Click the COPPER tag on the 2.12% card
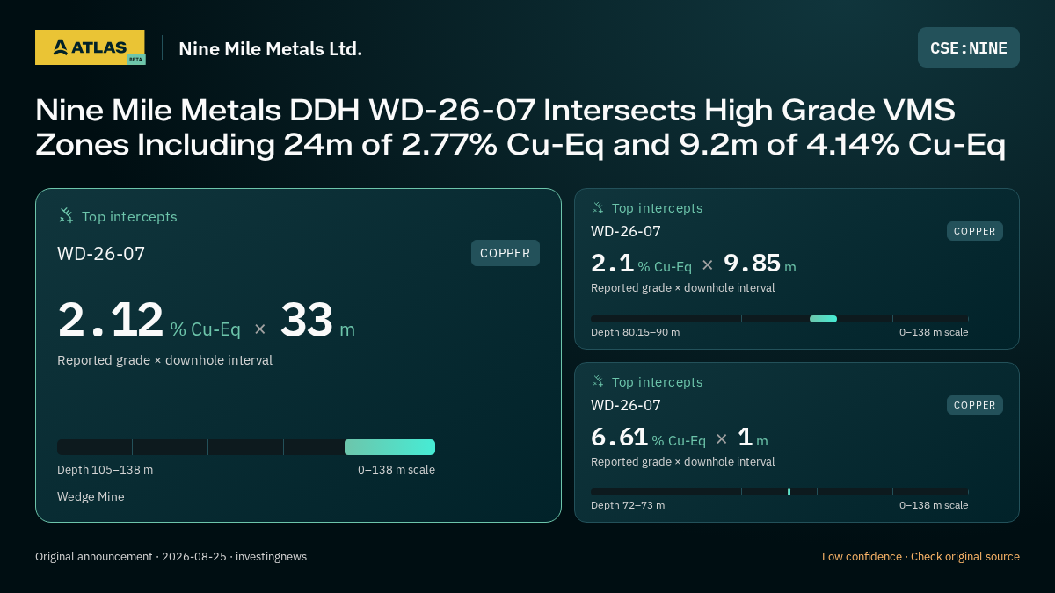 coord(506,253)
